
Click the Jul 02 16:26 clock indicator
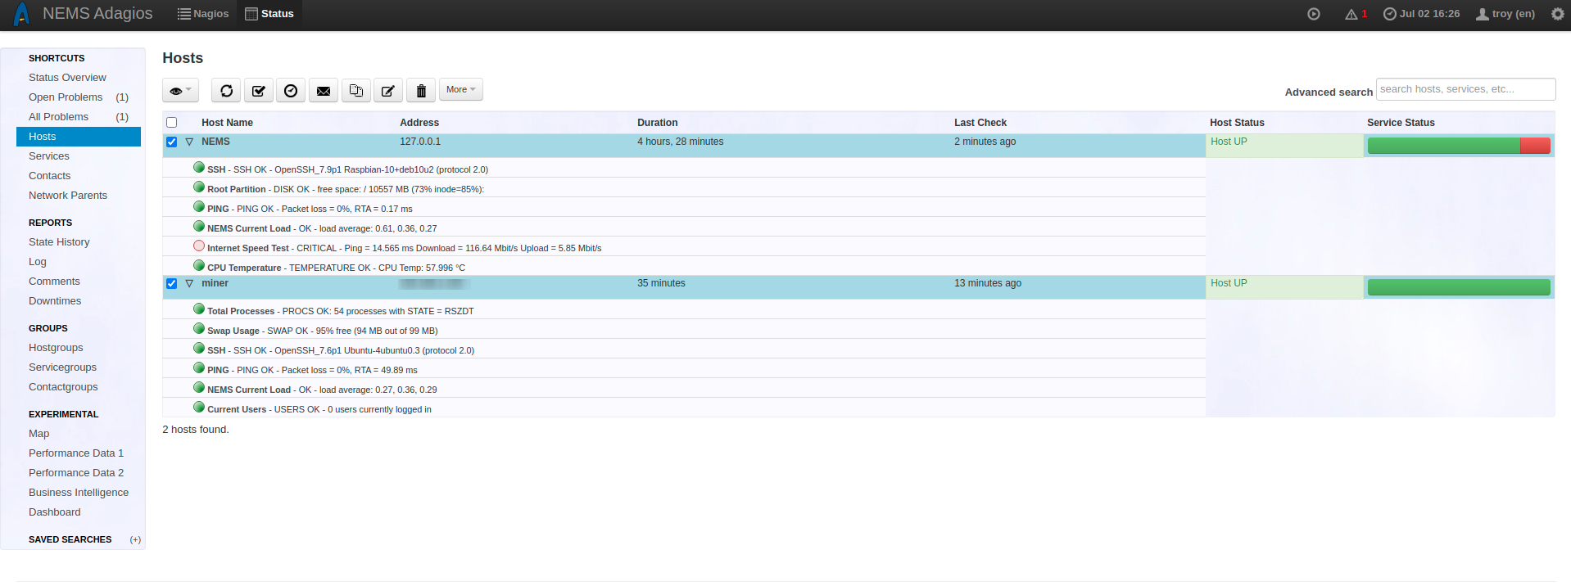point(1421,14)
